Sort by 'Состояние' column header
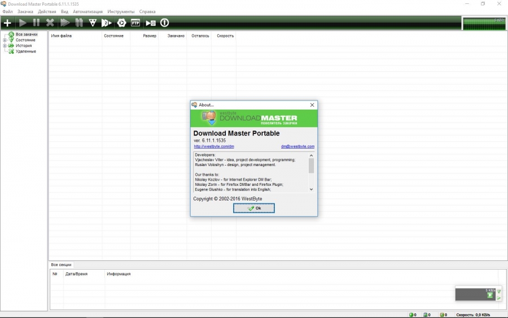 (116, 36)
